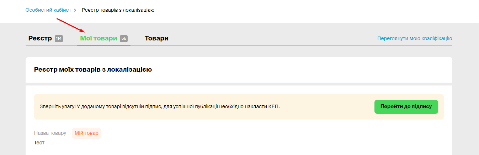Open the Переглянути мою кваліфікацію link
The height and width of the screenshot is (155, 479).
coord(415,38)
